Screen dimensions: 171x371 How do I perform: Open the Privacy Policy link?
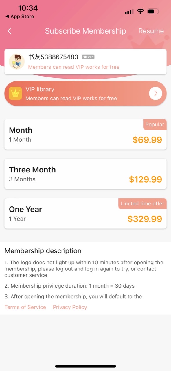point(70,307)
